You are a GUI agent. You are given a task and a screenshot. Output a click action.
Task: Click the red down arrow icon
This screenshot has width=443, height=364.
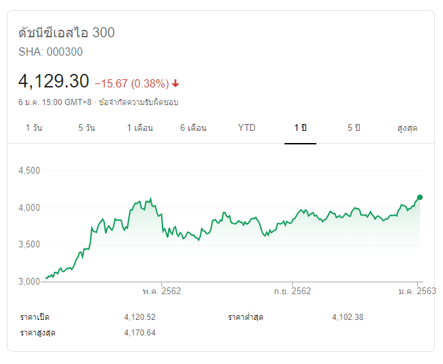click(x=175, y=83)
